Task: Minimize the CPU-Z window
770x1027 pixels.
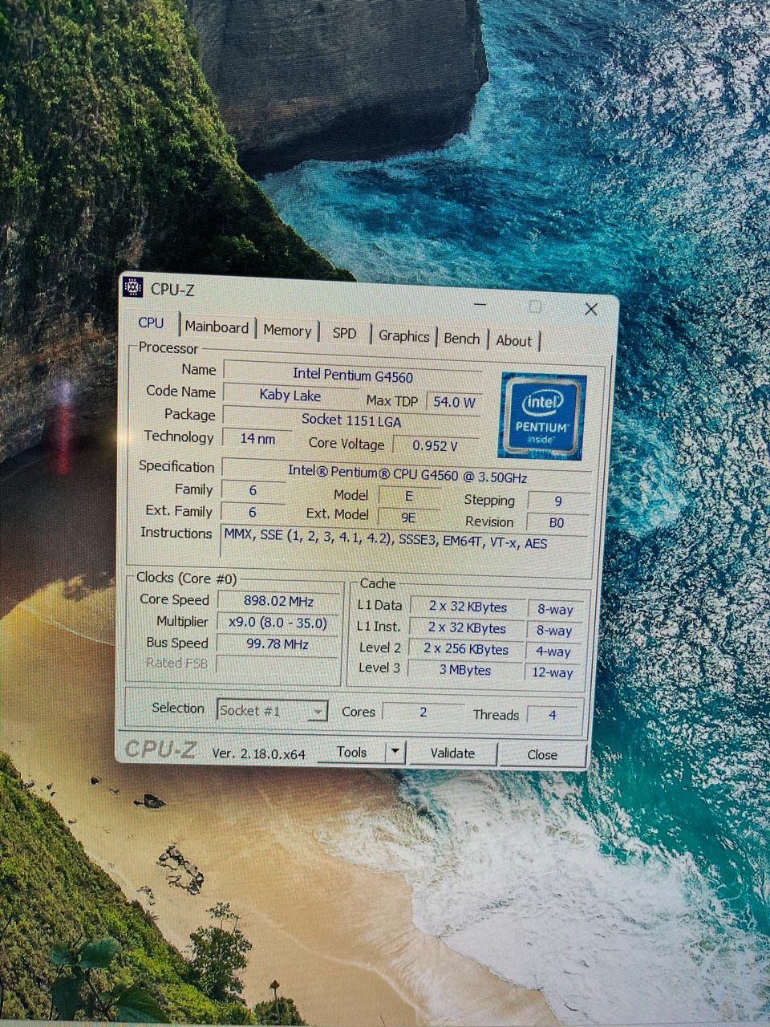Action: pos(480,304)
